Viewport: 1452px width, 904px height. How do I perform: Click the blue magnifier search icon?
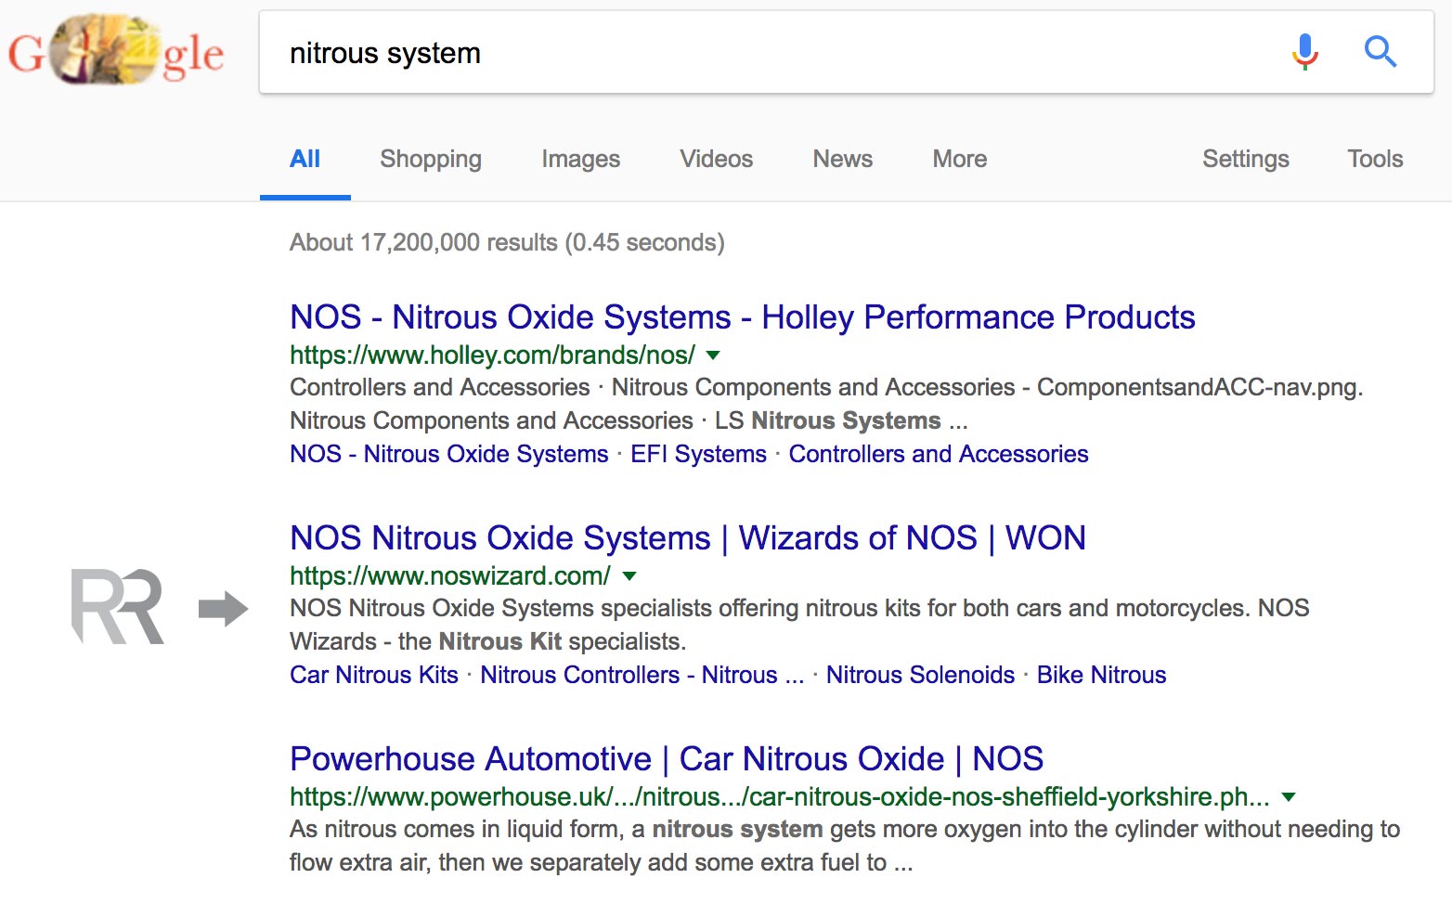coord(1380,52)
